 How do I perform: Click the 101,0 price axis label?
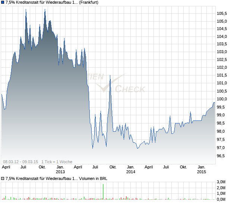click(222, 83)
